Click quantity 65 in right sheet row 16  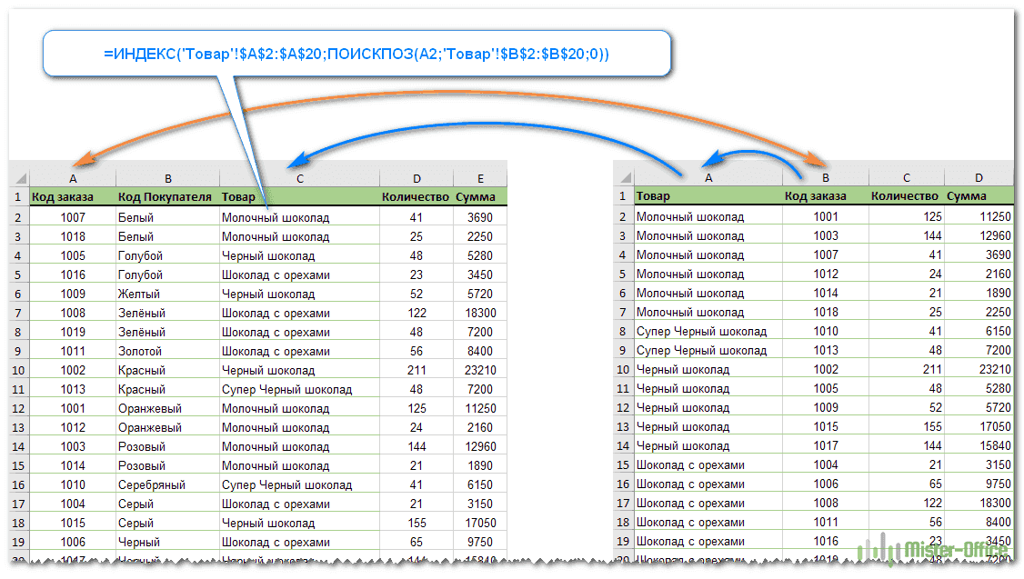[907, 484]
